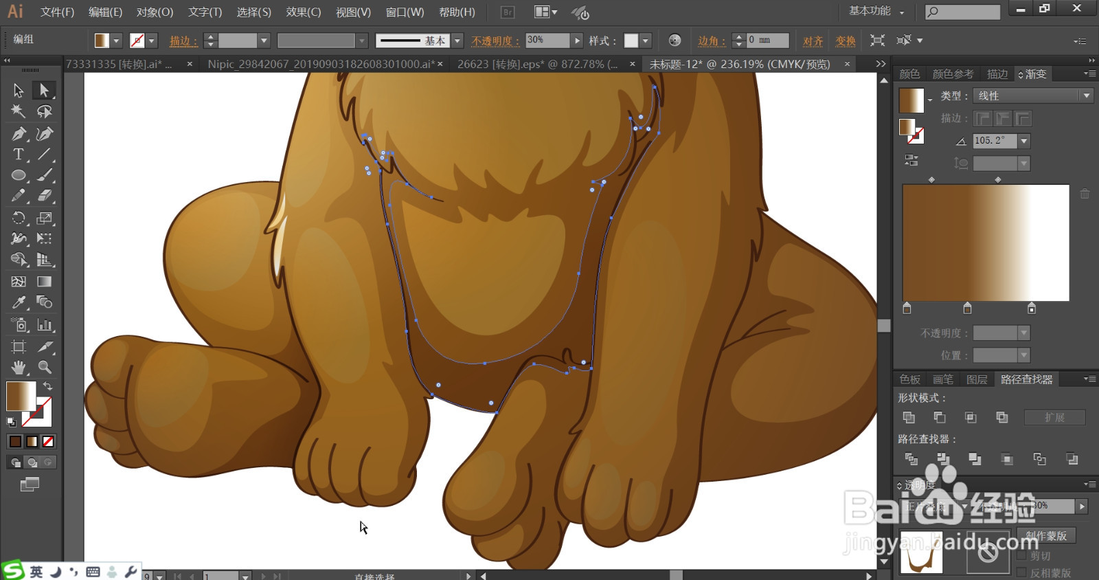The width and height of the screenshot is (1099, 580).
Task: Click the white right gradient stop
Action: click(1031, 309)
